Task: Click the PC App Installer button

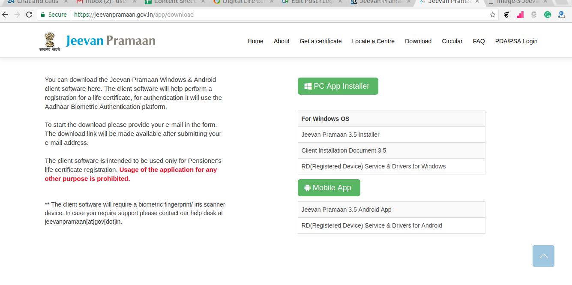Action: tap(338, 86)
